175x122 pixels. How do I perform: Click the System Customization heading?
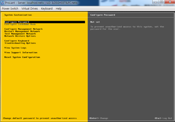[18, 15]
